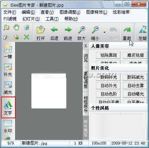
Task: Open the dropdown arrow next to 缩小
Action: click(x=105, y=32)
